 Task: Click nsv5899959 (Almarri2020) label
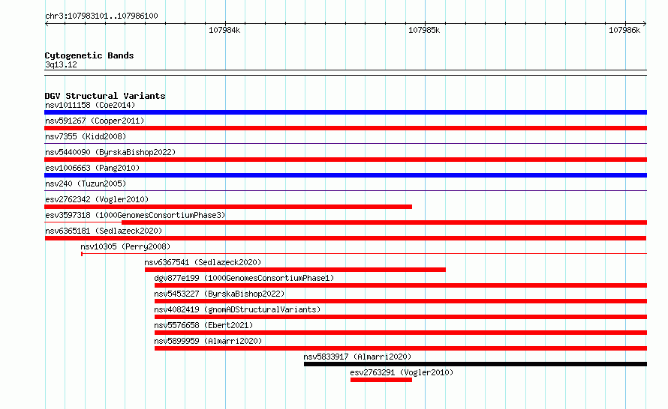(x=208, y=341)
